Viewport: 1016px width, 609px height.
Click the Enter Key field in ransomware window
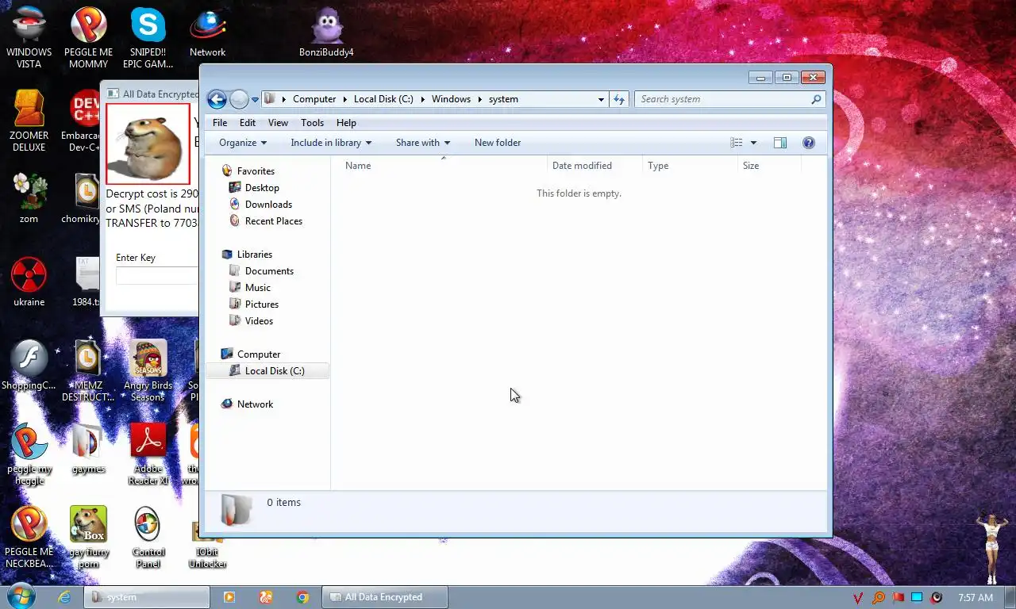click(157, 275)
